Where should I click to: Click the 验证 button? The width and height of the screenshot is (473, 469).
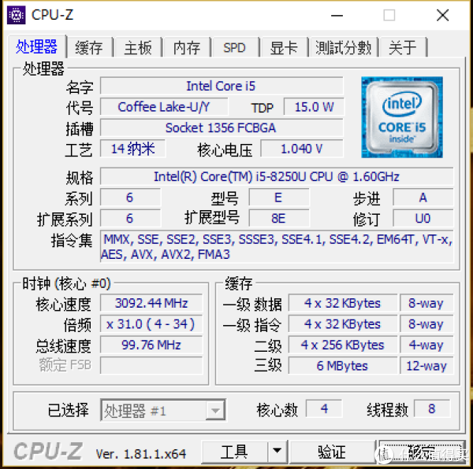pyautogui.click(x=332, y=451)
